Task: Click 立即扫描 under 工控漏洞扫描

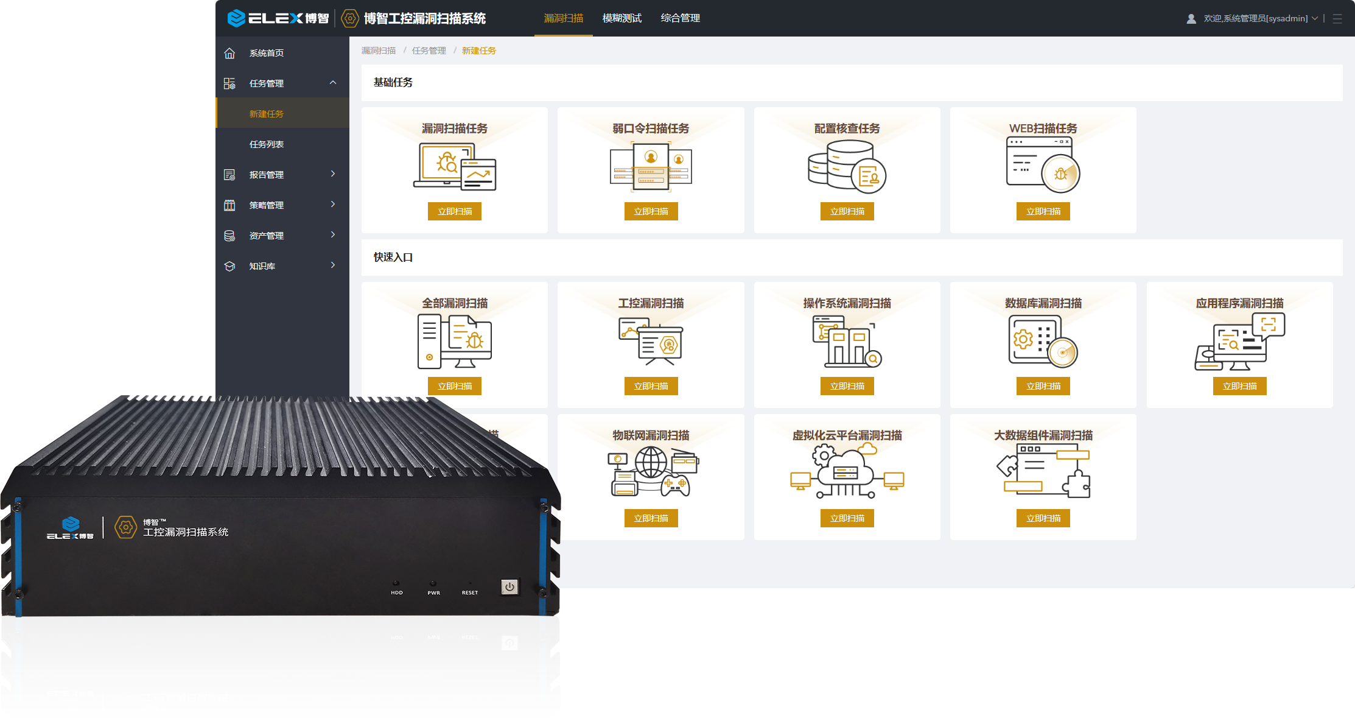Action: 651,386
